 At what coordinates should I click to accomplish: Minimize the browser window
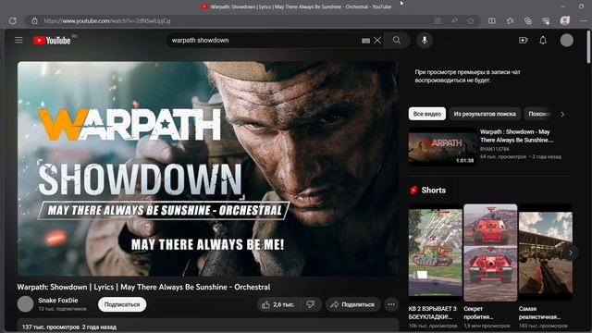(563, 6)
